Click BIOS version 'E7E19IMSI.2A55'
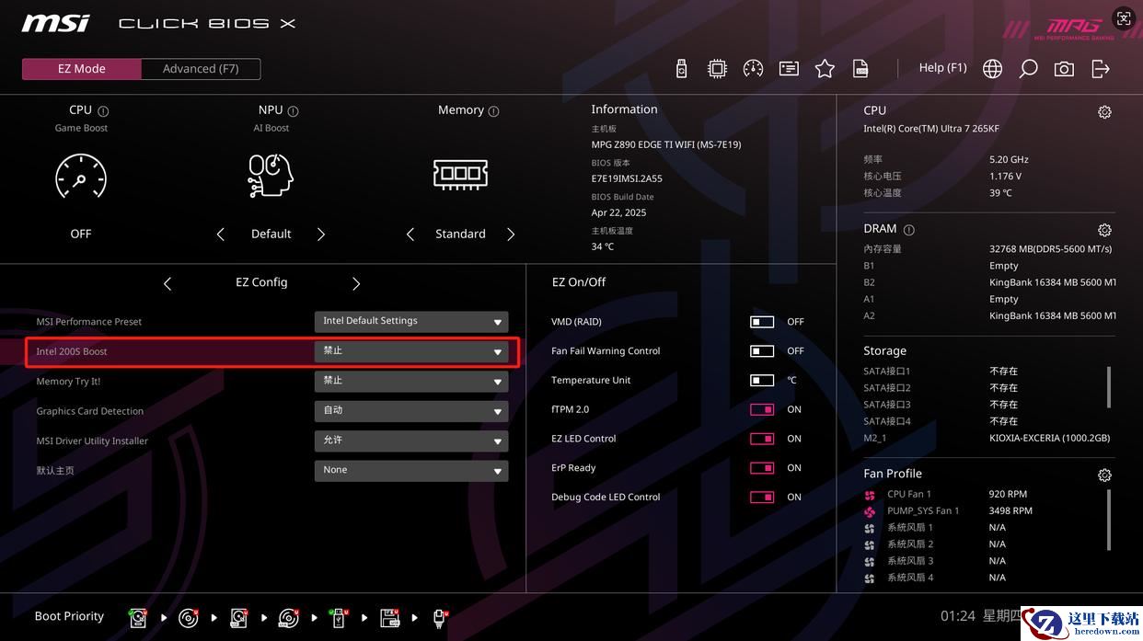This screenshot has height=641, width=1143. [x=627, y=179]
